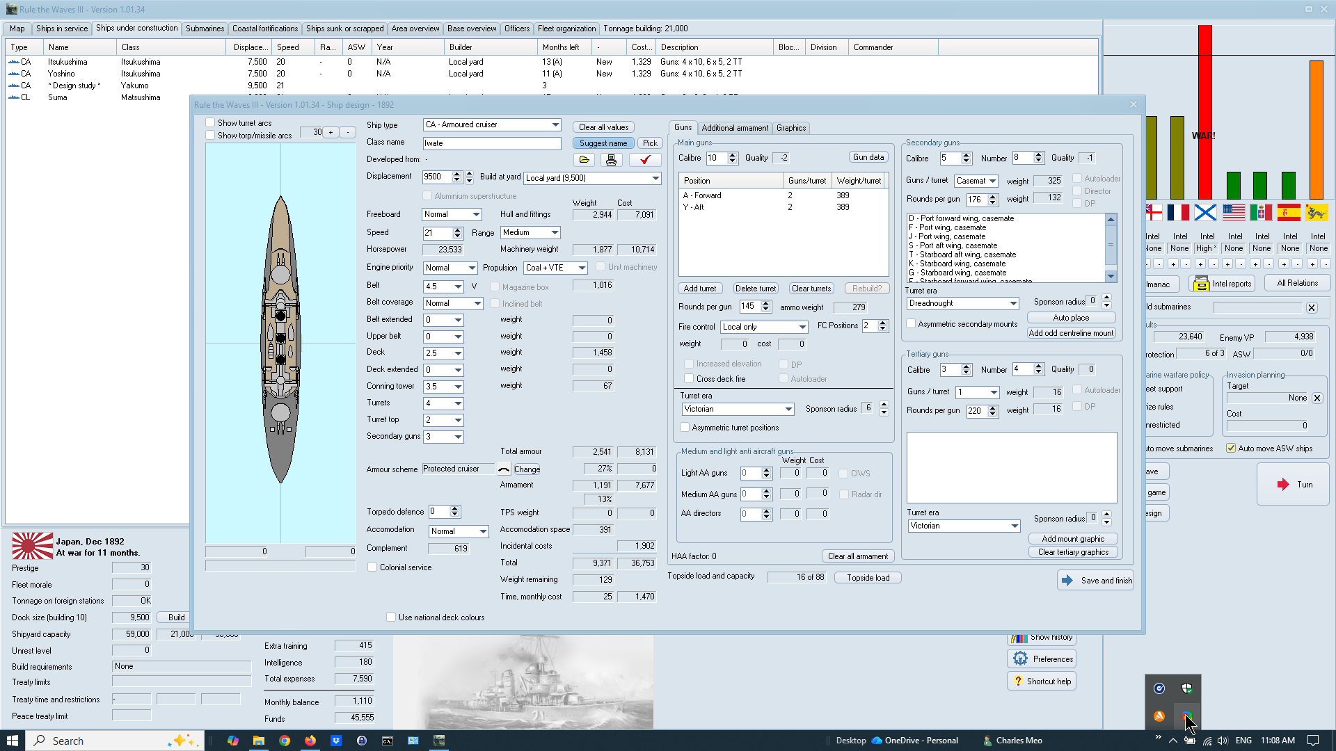Open Ships in service tab
Screen dimensions: 1336x751
[62, 29]
